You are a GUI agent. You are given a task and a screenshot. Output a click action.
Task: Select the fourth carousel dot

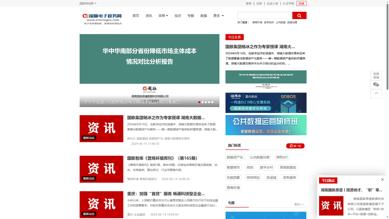click(x=209, y=102)
